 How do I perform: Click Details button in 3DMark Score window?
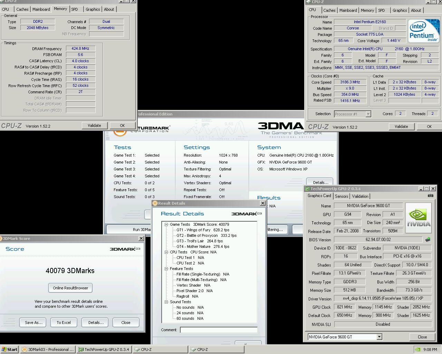96,323
